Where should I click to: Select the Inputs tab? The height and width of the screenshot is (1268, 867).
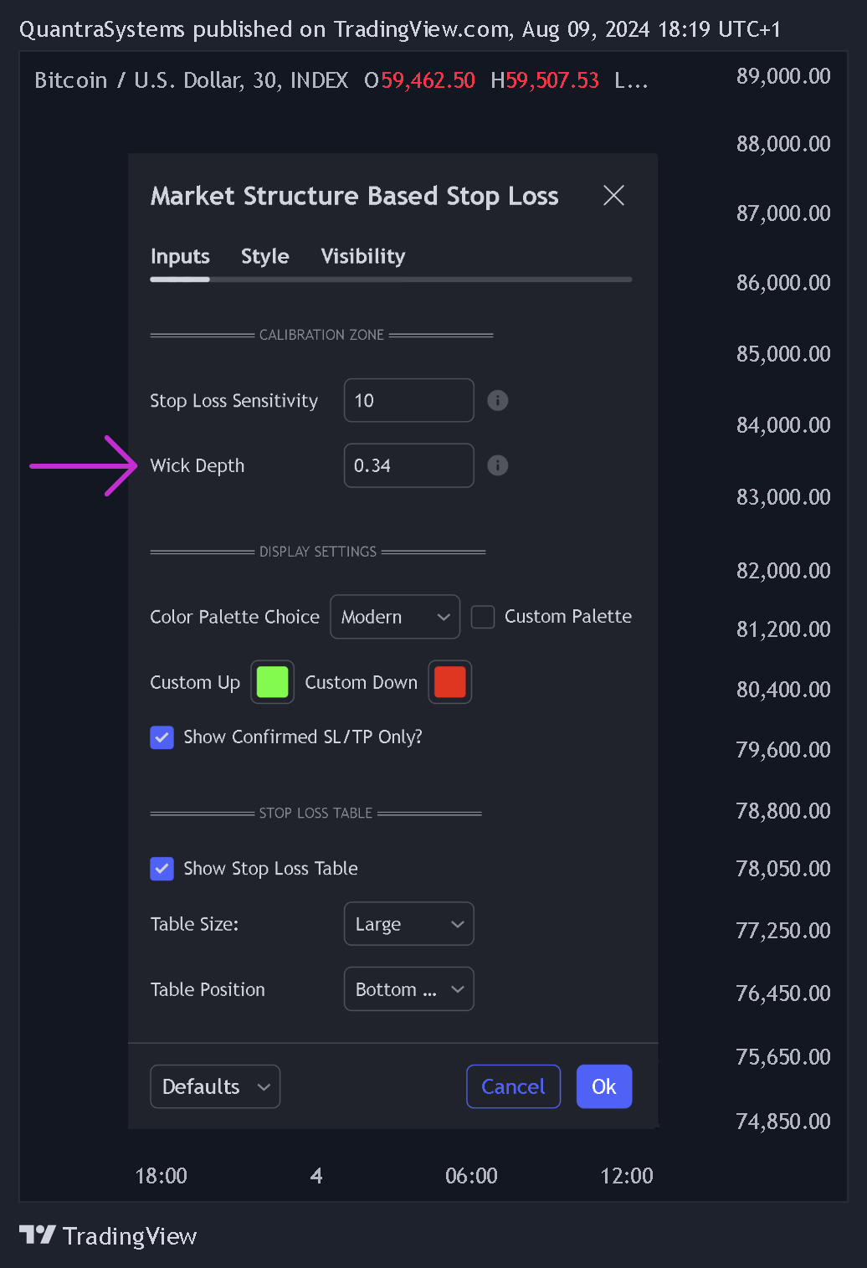pos(180,256)
